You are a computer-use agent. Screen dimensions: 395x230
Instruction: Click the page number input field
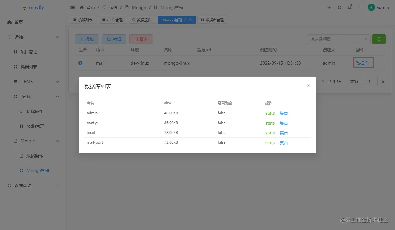369,82
